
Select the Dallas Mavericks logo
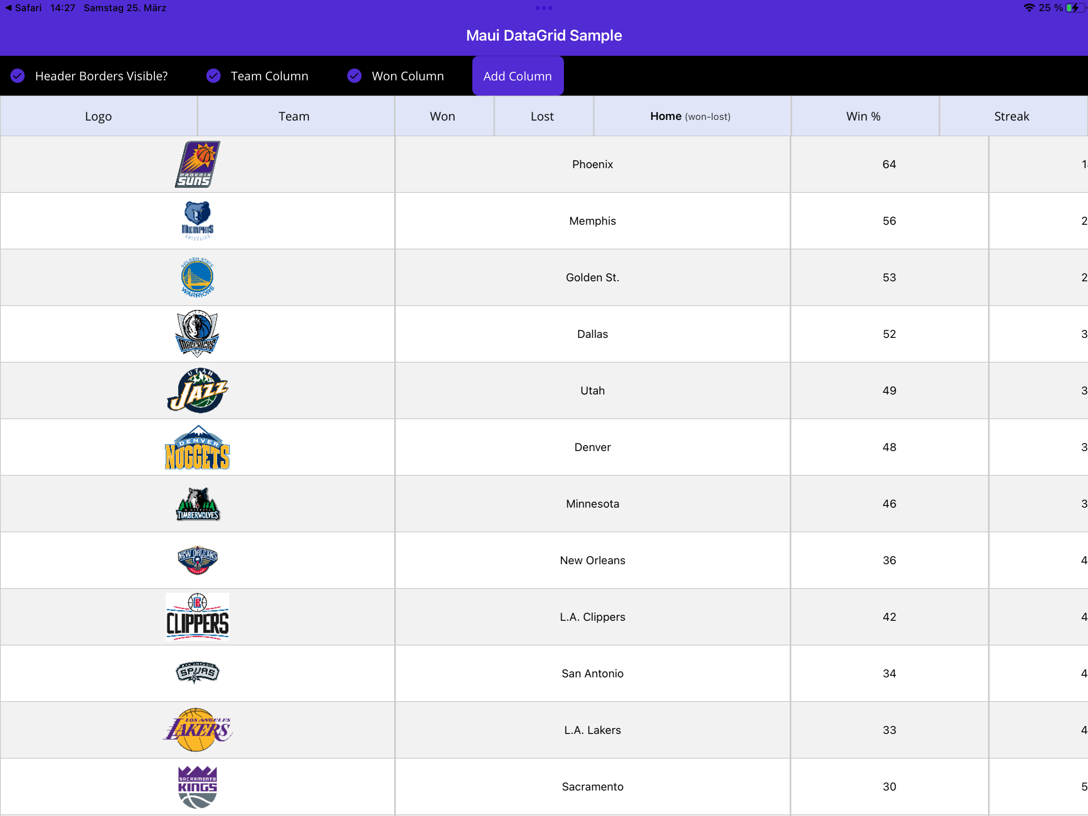tap(197, 333)
